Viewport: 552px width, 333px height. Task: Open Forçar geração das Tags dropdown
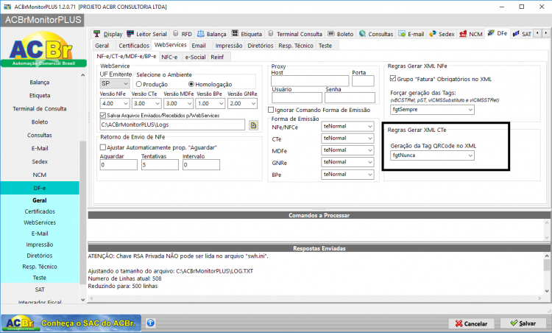pyautogui.click(x=432, y=110)
